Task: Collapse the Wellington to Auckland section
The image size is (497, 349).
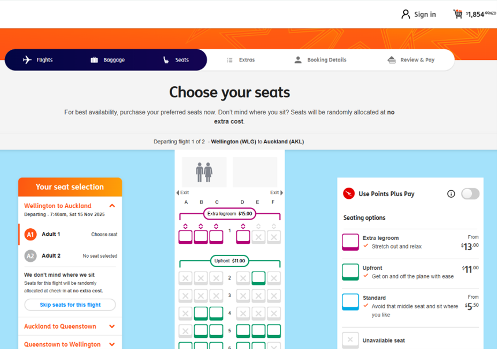Action: click(x=112, y=206)
